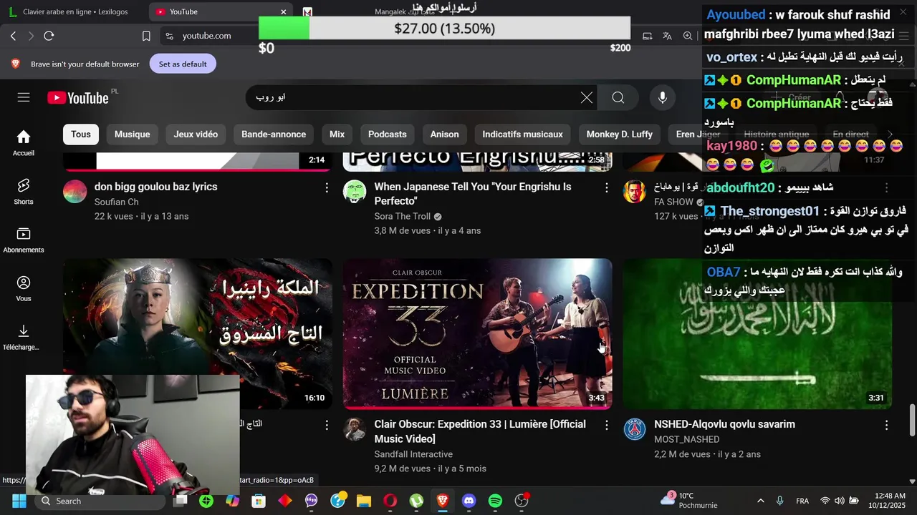Go back to the previous page
Image resolution: width=917 pixels, height=515 pixels.
click(x=13, y=36)
